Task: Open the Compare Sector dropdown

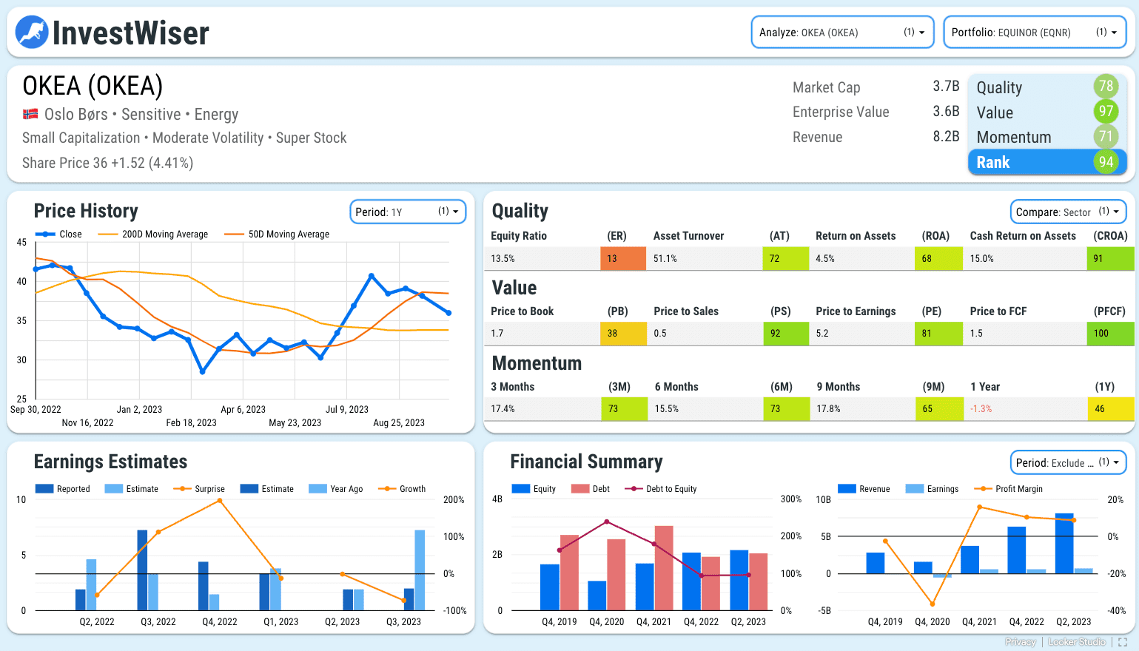Action: coord(1068,212)
